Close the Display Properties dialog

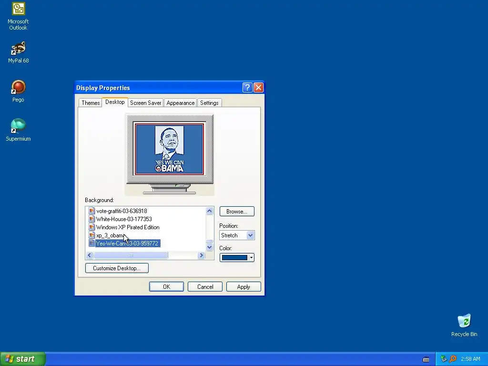click(258, 88)
